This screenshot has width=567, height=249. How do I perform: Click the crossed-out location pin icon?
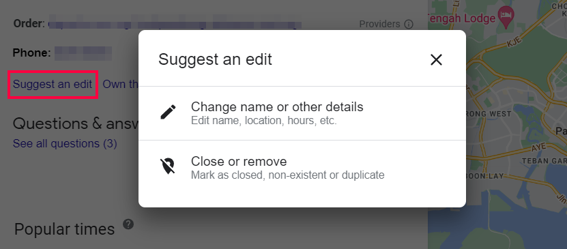[x=168, y=166]
